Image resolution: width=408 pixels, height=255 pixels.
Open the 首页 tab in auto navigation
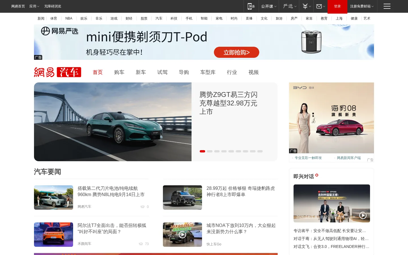coord(98,72)
